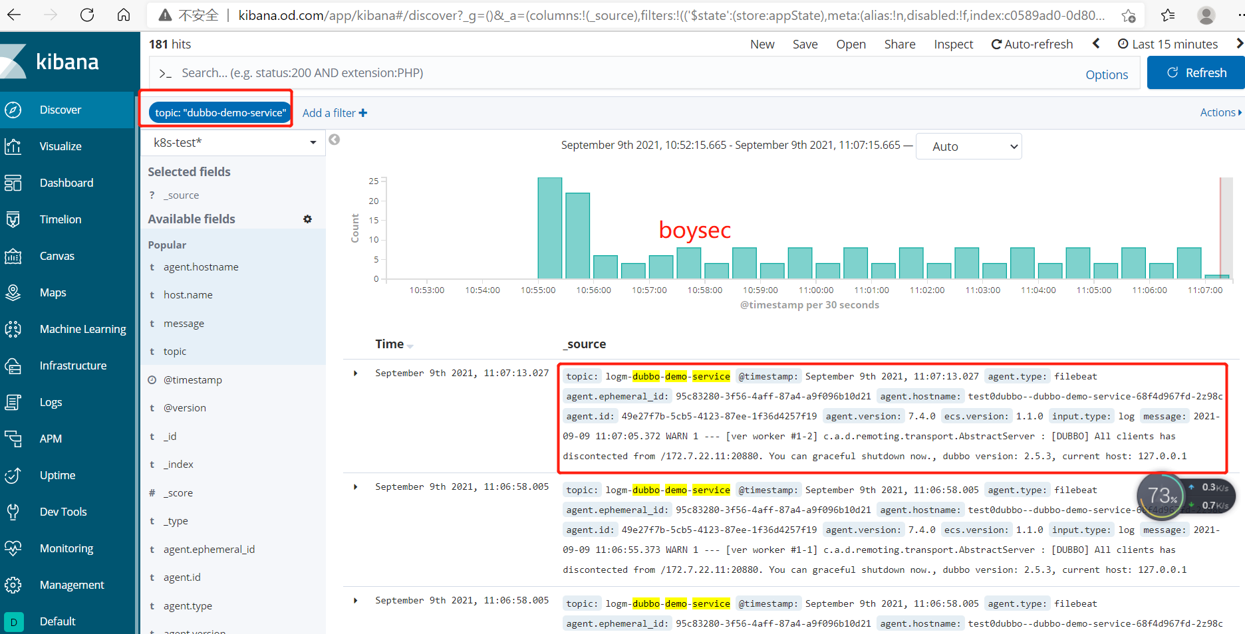1245x634 pixels.
Task: Click the blue Refresh button
Action: (1196, 72)
